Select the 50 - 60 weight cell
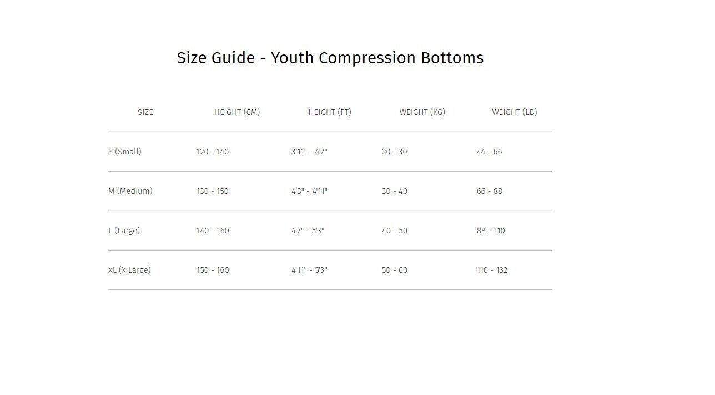This screenshot has width=715, height=395. (395, 270)
